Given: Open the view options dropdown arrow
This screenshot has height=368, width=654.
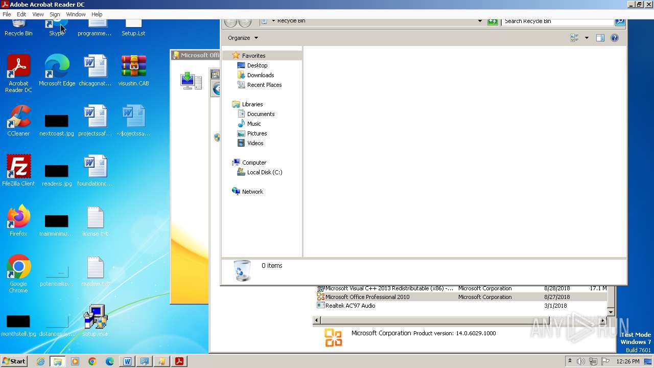Looking at the screenshot, I should click(x=587, y=38).
